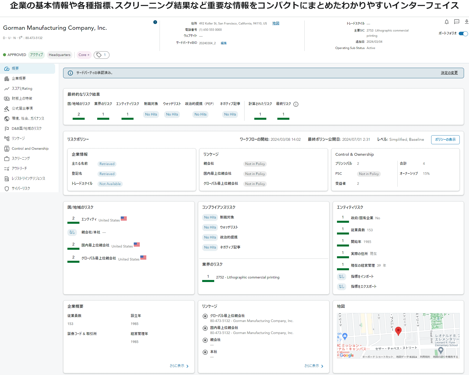Click the リンケージ hierarchy icon in sidebar
Viewport: 469px width, 375px height.
coord(7,138)
